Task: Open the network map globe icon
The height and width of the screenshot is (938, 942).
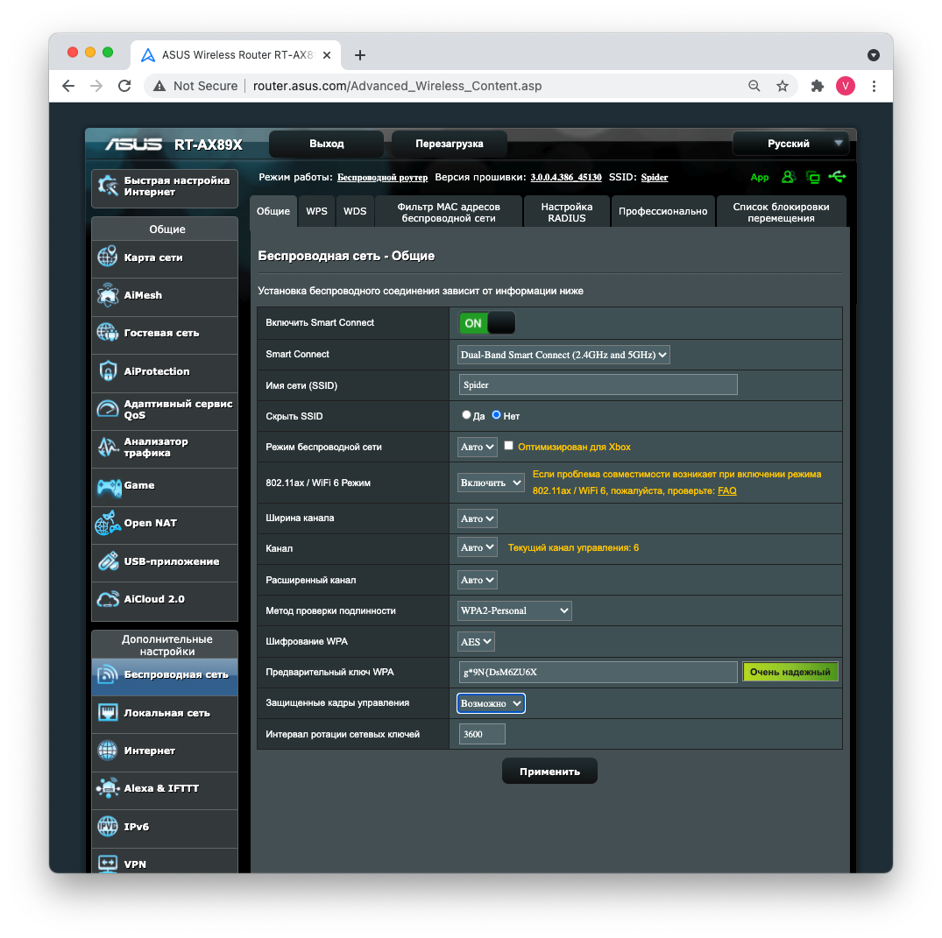Action: pos(108,257)
